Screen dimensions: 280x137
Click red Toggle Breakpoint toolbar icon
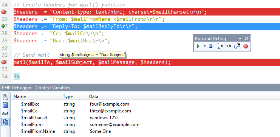(x=246, y=46)
